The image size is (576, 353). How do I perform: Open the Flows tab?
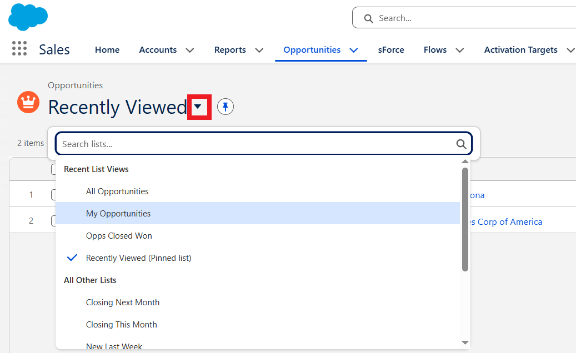[435, 49]
